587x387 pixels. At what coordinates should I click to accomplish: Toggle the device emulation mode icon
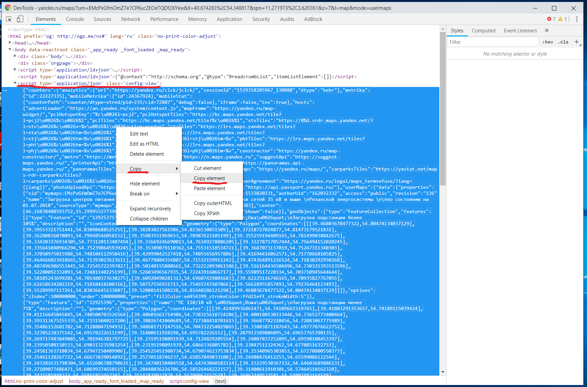(x=20, y=19)
